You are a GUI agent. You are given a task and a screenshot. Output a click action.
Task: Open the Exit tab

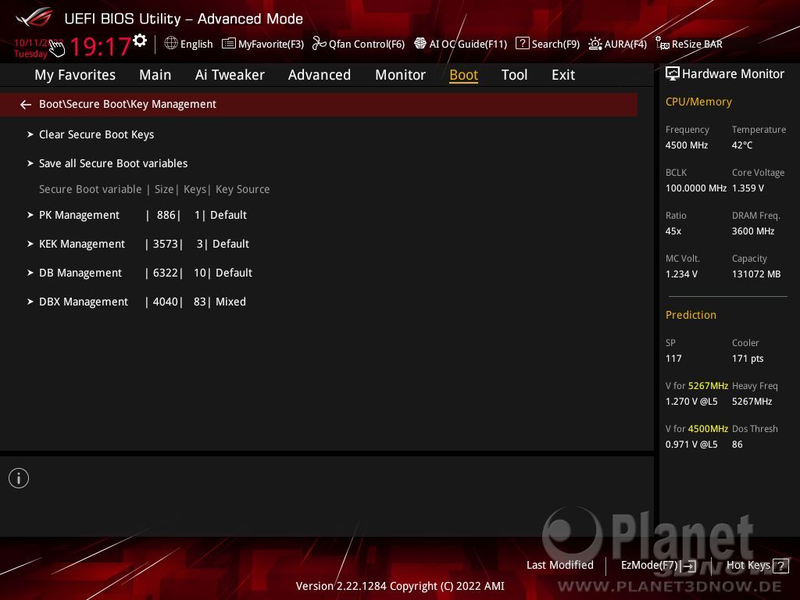[563, 75]
